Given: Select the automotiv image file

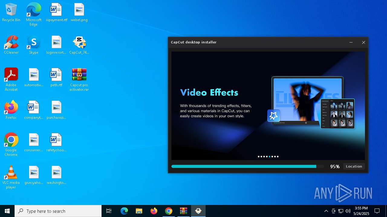Looking at the screenshot, I should coord(34,77).
